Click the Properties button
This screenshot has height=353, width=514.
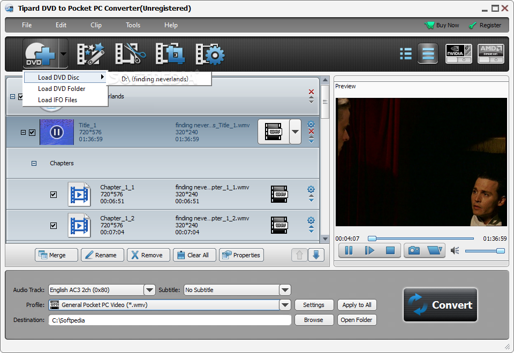241,255
